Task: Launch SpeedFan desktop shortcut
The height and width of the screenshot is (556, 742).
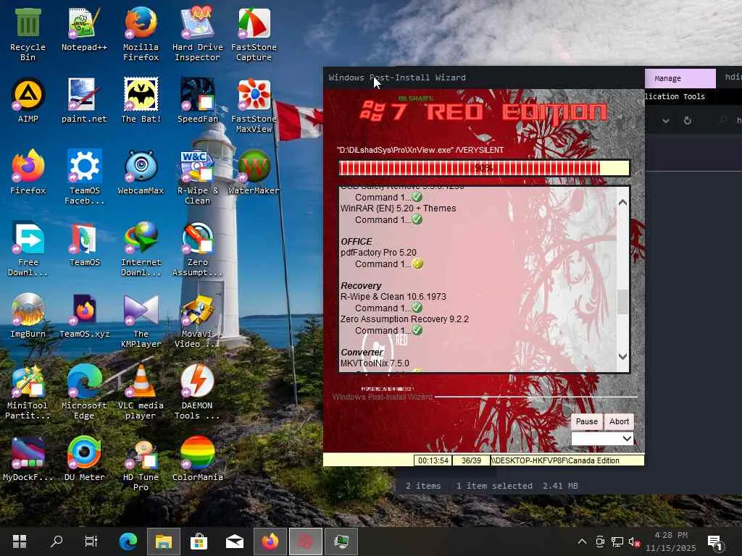Action: point(197,101)
